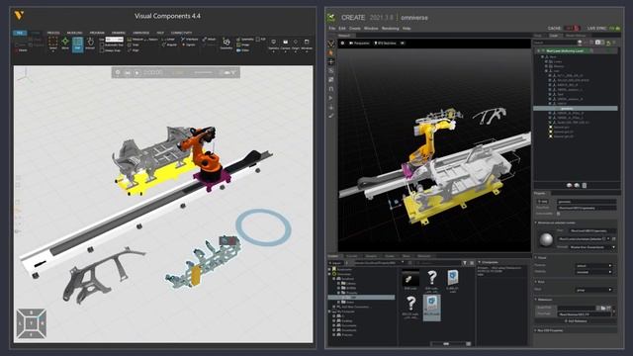Switch to the MODELING ribbon tab
633x356 pixels.
pyautogui.click(x=74, y=33)
